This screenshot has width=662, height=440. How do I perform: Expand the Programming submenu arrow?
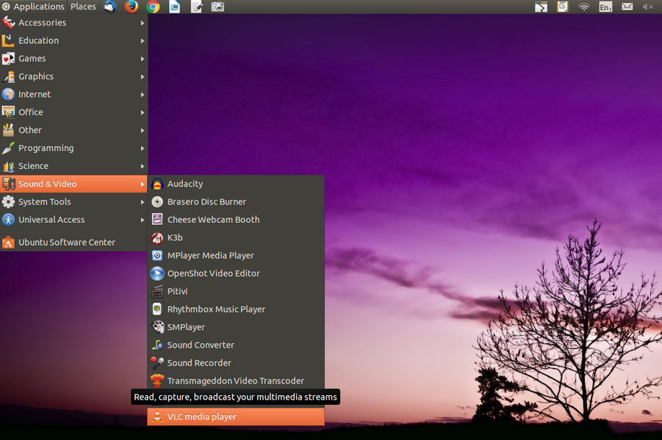(143, 148)
